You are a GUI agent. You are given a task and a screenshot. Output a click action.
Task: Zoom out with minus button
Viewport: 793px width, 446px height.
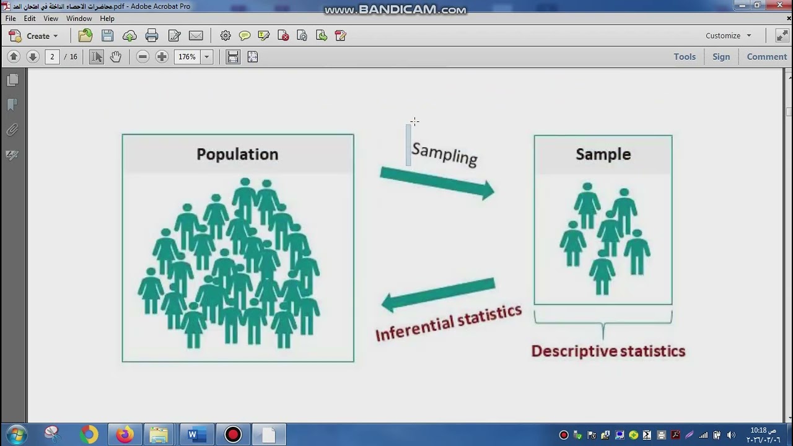[142, 56]
